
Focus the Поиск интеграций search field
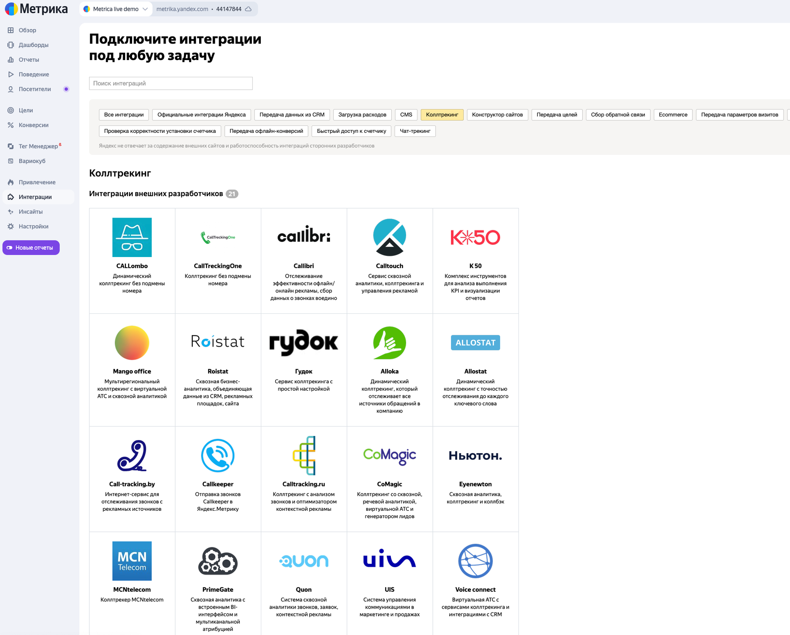click(x=171, y=83)
